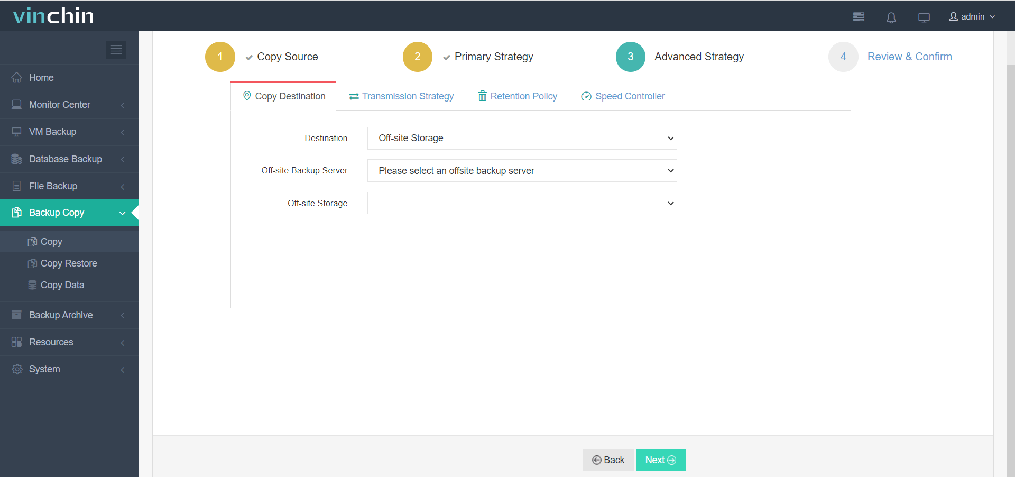
Task: Open the Off-site Backup Server dropdown
Action: [522, 171]
